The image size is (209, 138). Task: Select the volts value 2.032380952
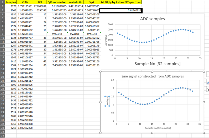25,108
